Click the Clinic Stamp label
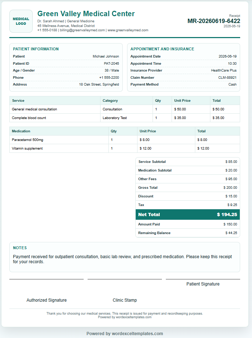This screenshot has height=338, width=252. click(x=125, y=300)
